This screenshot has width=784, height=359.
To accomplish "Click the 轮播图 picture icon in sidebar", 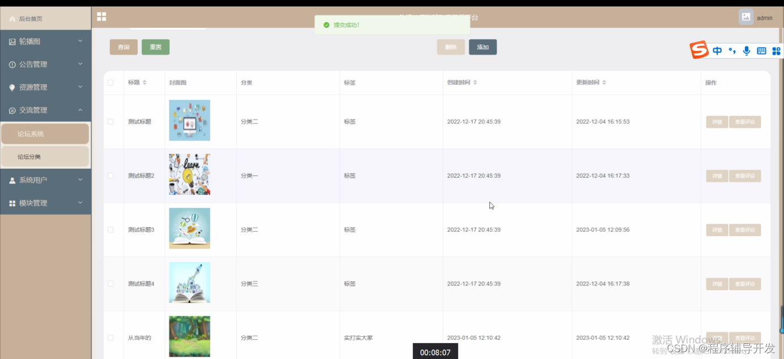I will (x=12, y=42).
